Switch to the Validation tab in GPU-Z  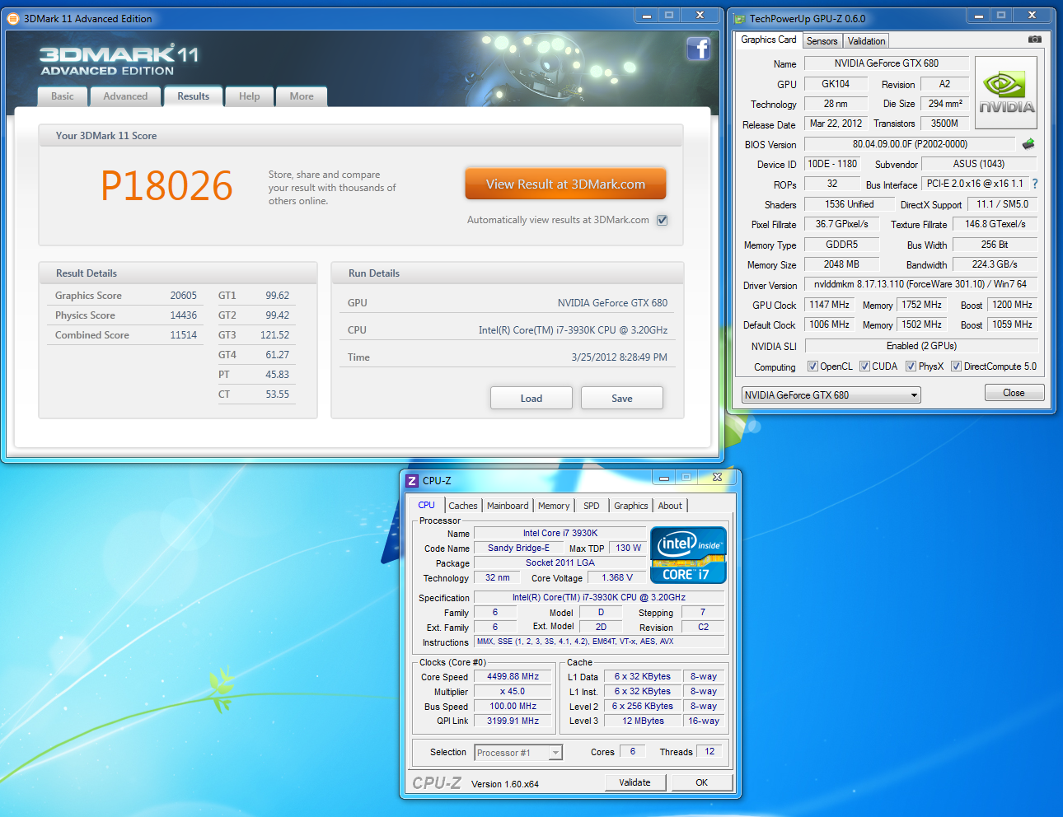(866, 41)
